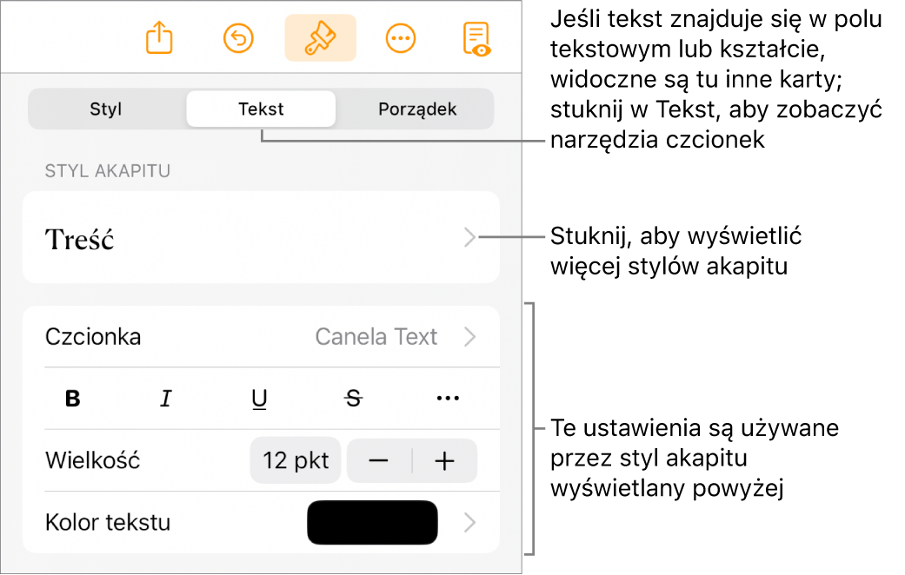The width and height of the screenshot is (905, 575).
Task: Tap the Canela Text font value
Action: (x=376, y=337)
